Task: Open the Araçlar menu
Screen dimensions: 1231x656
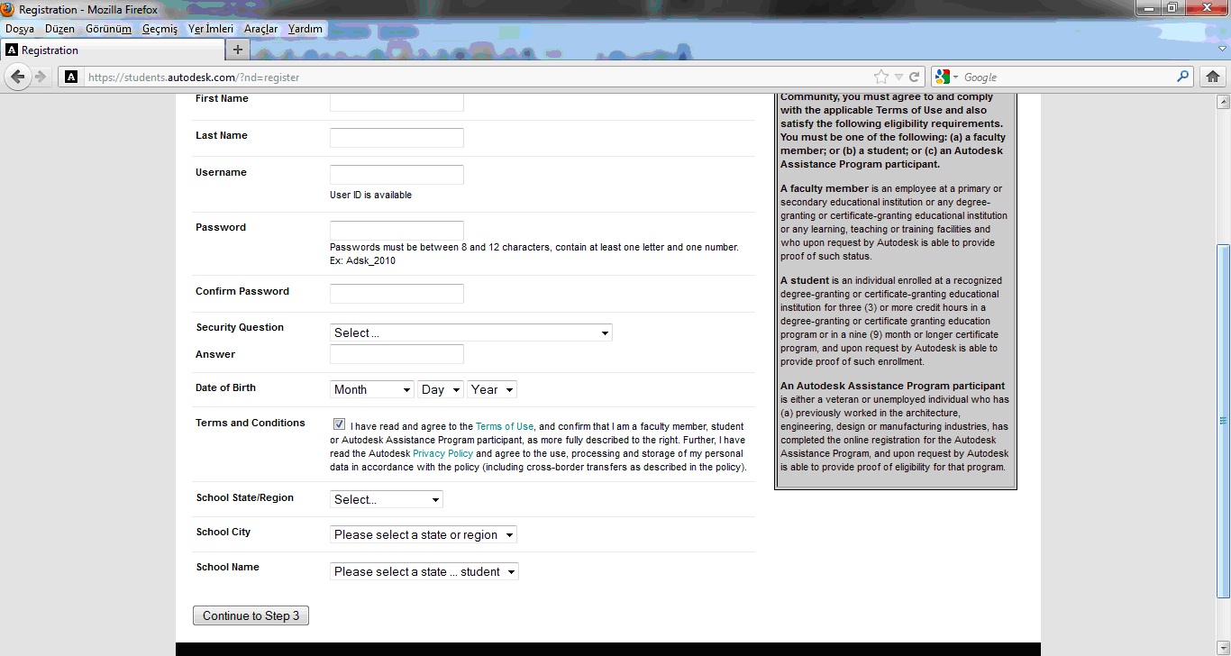Action: [260, 29]
